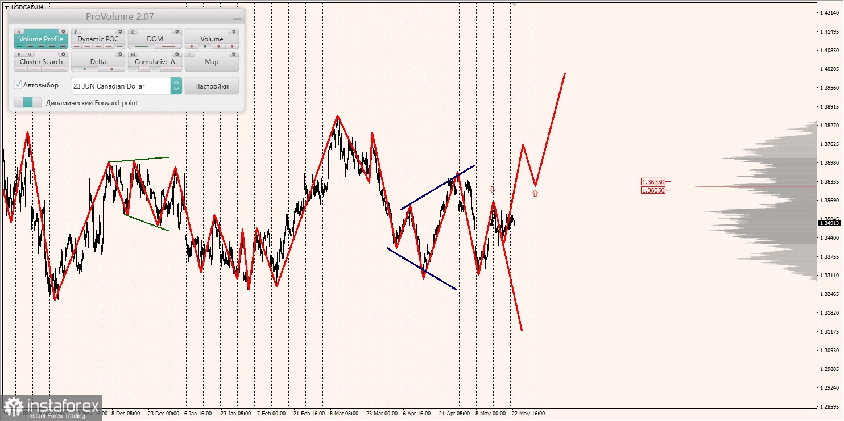Click the Динамический Forward-point label
The width and height of the screenshot is (844, 421).
(92, 103)
